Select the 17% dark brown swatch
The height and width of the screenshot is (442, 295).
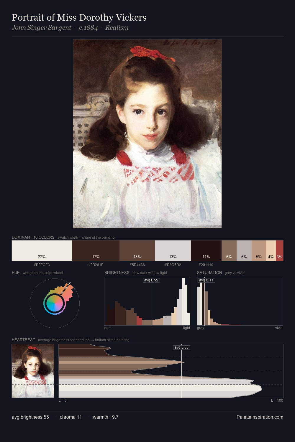tap(96, 251)
